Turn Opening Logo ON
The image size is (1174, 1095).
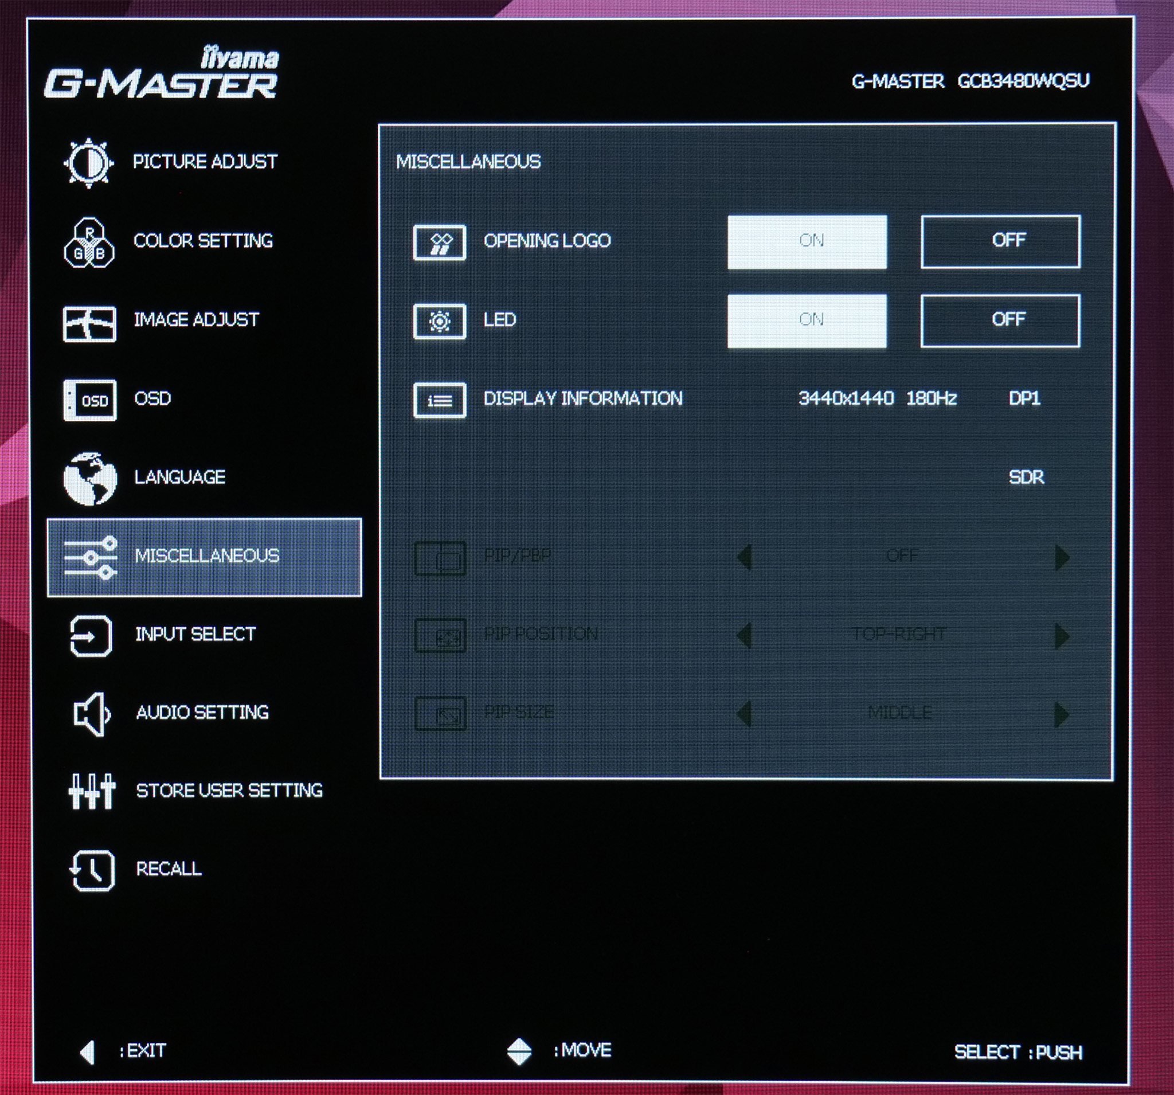pyautogui.click(x=807, y=241)
